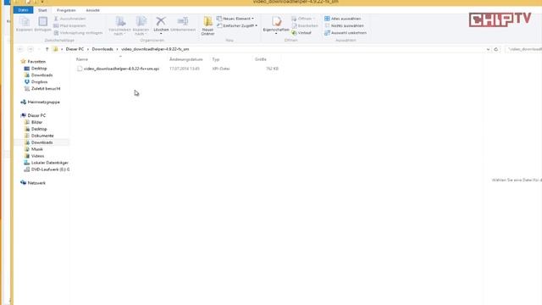Select Favoriten in the navigation pane
Screen dimensions: 542x305
click(x=36, y=62)
